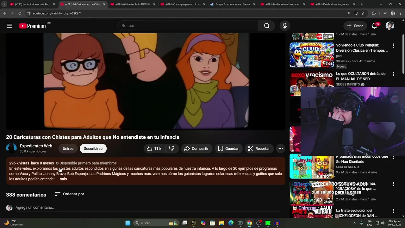Screen dimensions: 405x228
Task: Open Chrome zoom magnifier in address bar
Action: pyautogui.click(x=350, y=13)
